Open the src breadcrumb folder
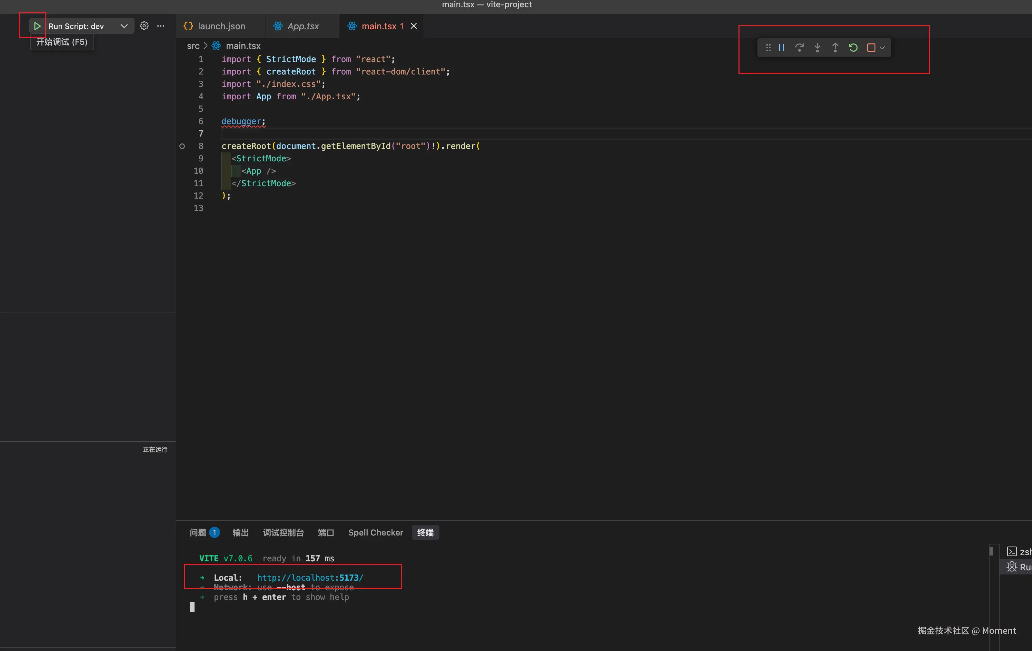Viewport: 1032px width, 651px height. [193, 46]
